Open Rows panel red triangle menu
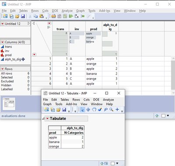 pos(3,69)
